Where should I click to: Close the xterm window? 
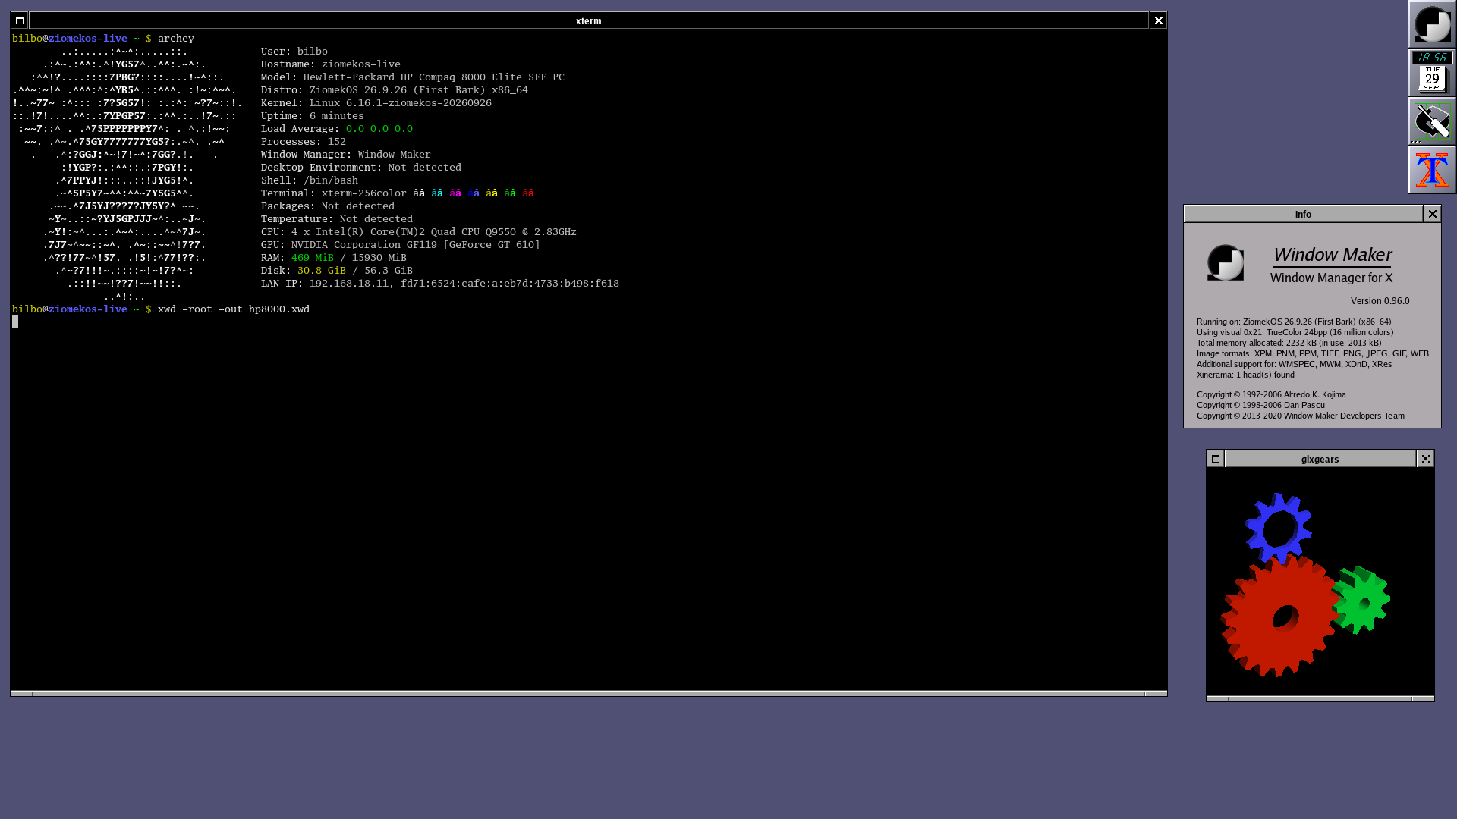1159,20
